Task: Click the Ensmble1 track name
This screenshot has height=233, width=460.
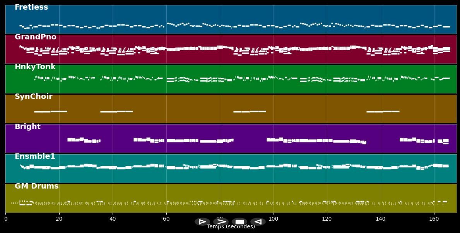Action: [35, 156]
